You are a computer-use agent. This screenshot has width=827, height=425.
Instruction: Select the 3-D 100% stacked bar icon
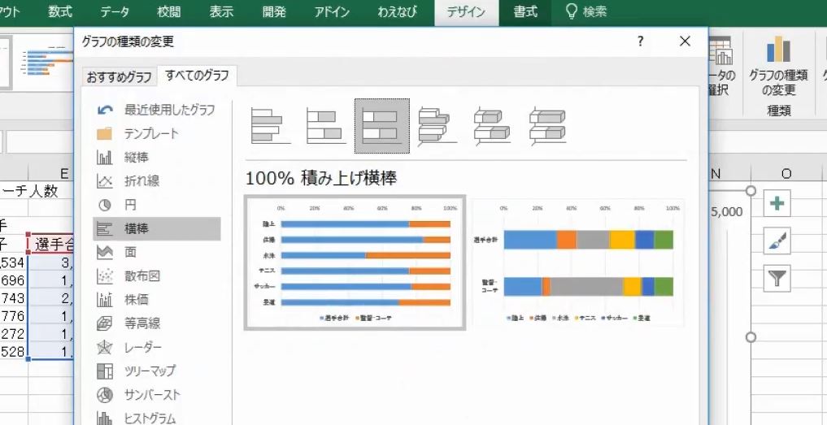[x=548, y=126]
